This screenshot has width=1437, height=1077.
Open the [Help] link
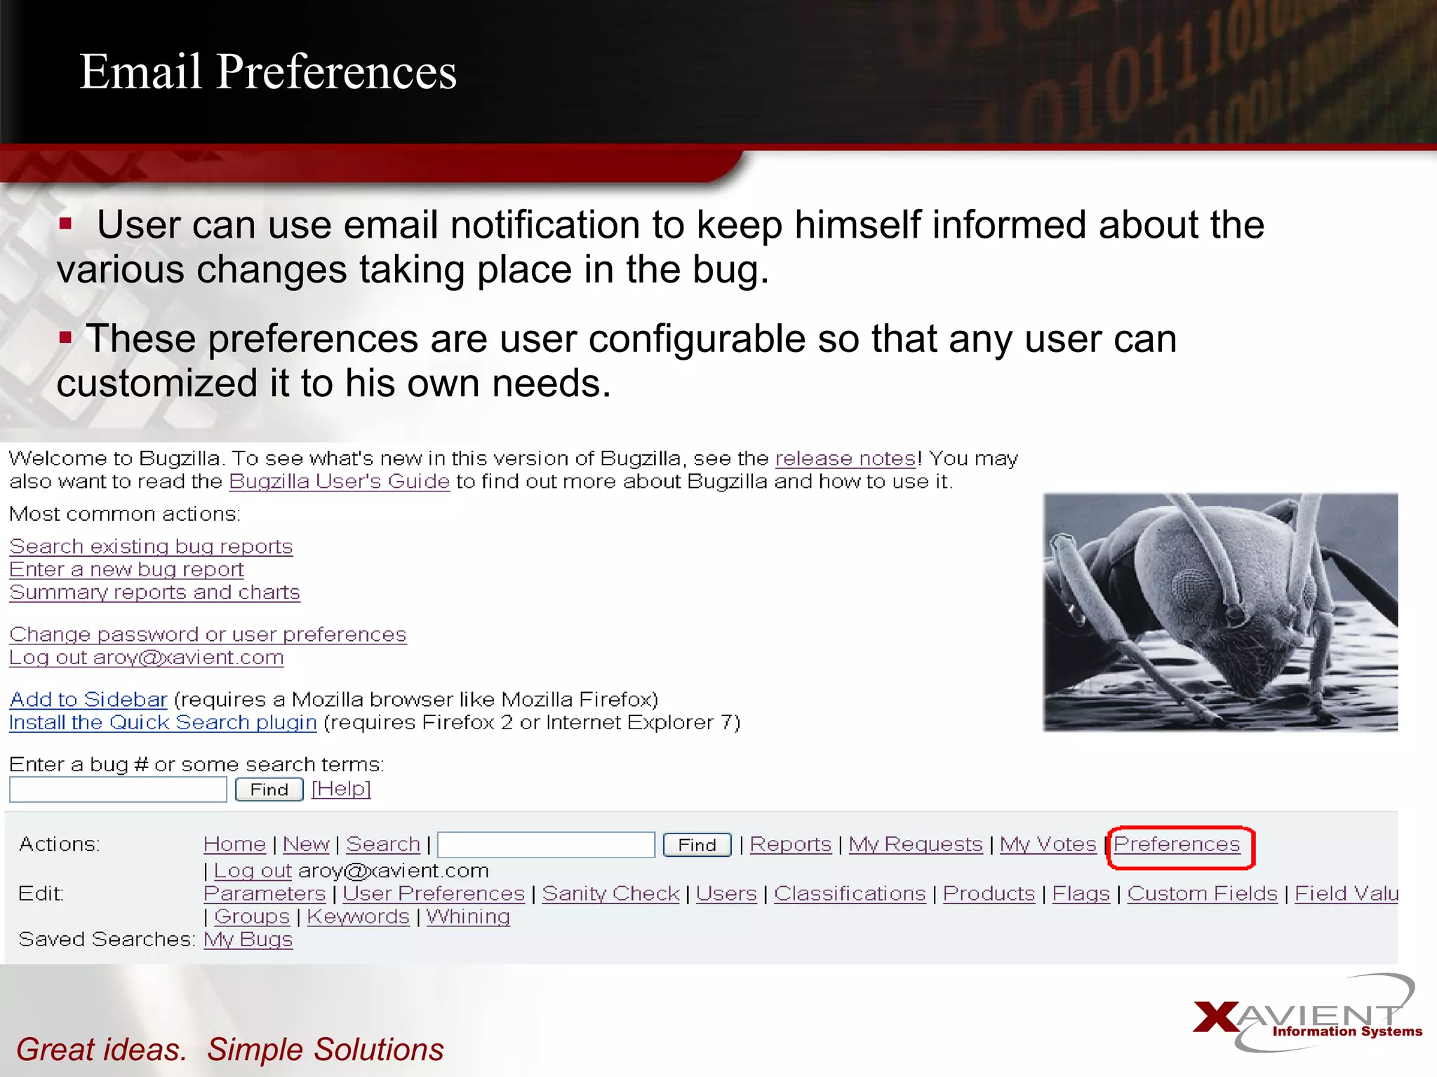(341, 789)
